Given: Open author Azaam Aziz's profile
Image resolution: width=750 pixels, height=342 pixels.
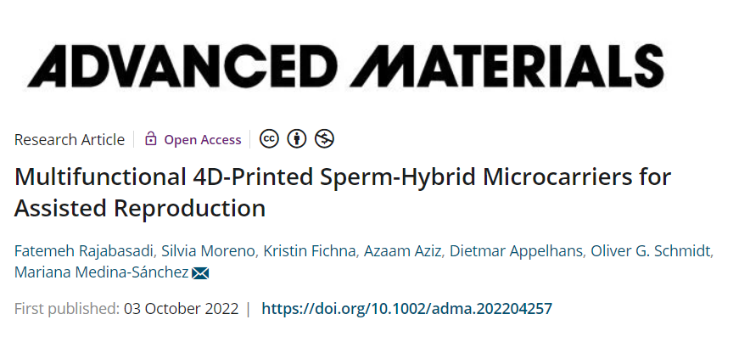Looking at the screenshot, I should click(x=402, y=251).
